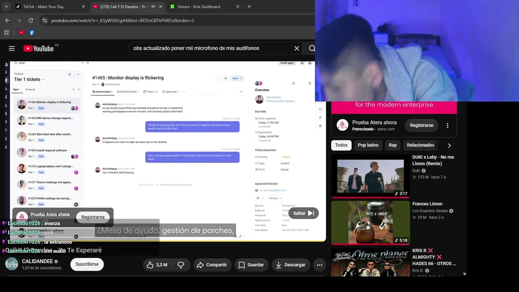Open the YouTube guide hamburger menu

(12, 48)
